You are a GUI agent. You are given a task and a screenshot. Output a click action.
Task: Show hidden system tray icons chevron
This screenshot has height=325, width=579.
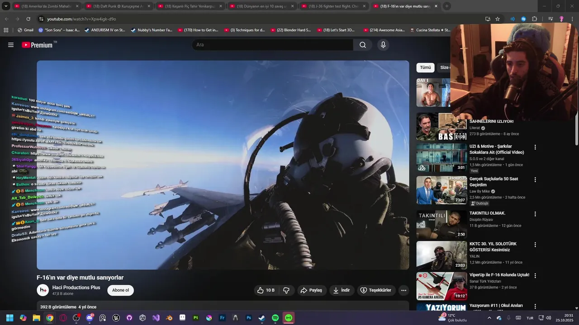[x=489, y=318]
